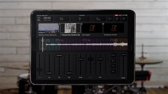Viewport: 168px width, 94px height.
Task: Select the Worthy of Your Name thumbnail
Action: click(49, 28)
